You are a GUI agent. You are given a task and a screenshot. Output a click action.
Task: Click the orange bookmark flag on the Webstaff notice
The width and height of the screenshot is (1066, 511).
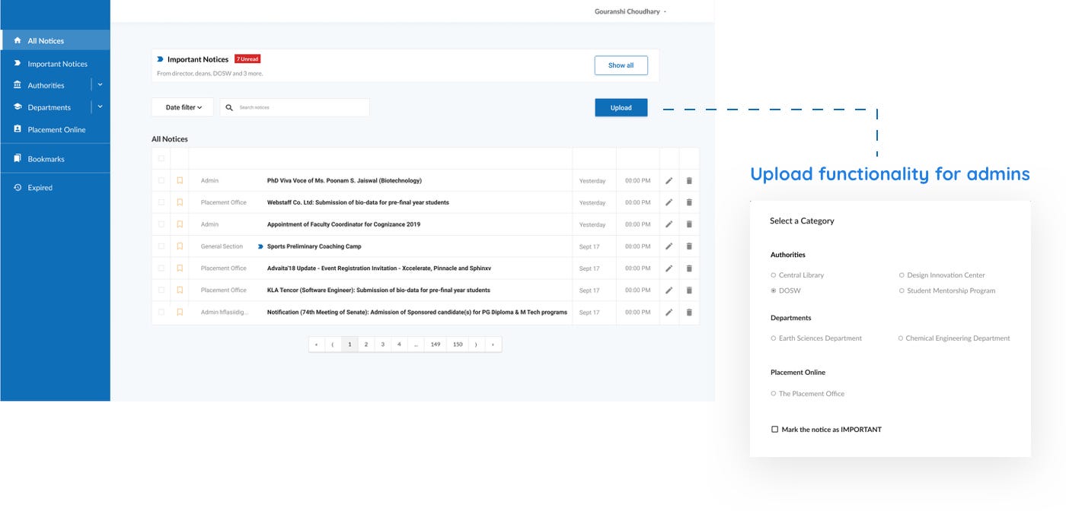click(179, 202)
